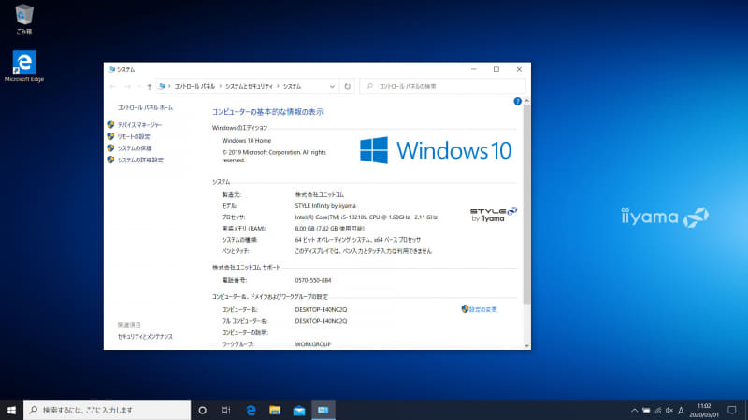Select the processor text Intel Core i5-10210U
Image resolution: width=748 pixels, height=420 pixels.
click(x=366, y=217)
